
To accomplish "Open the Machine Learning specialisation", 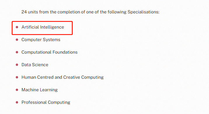I will (39, 90).
